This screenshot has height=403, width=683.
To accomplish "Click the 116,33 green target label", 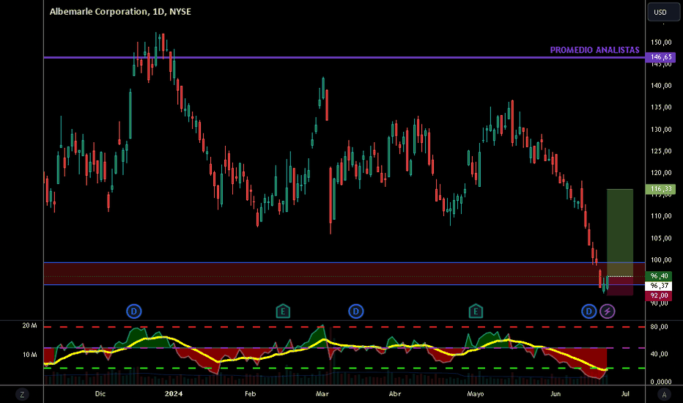I will (x=660, y=189).
